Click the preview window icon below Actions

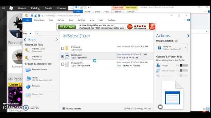pos(160,107)
